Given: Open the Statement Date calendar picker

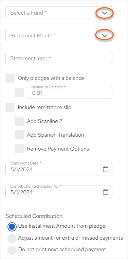Looking at the screenshot, I should coord(106,169).
